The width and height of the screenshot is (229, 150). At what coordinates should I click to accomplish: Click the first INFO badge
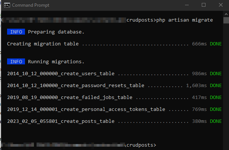pos(16,32)
